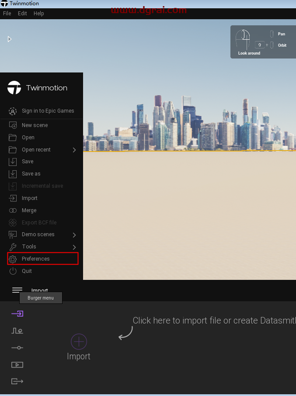
Task: Click the Incremental save label
Action: tap(42, 186)
